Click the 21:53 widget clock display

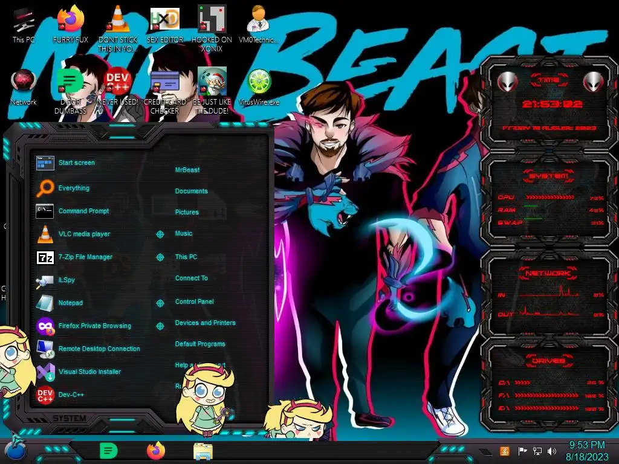pos(552,104)
